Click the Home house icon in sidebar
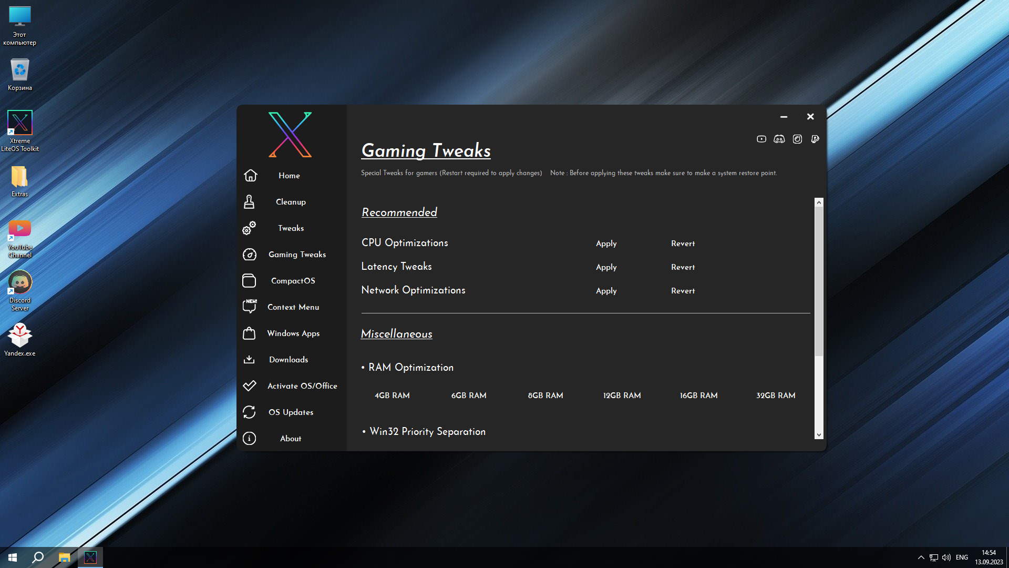The image size is (1009, 568). [x=250, y=175]
